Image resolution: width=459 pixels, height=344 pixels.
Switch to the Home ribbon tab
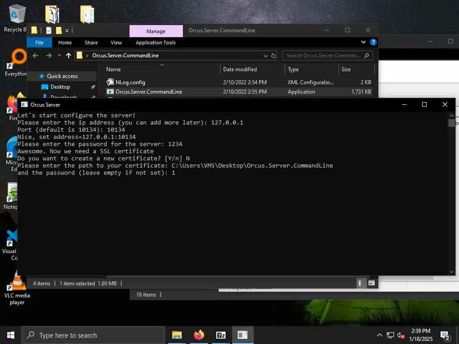coord(65,43)
